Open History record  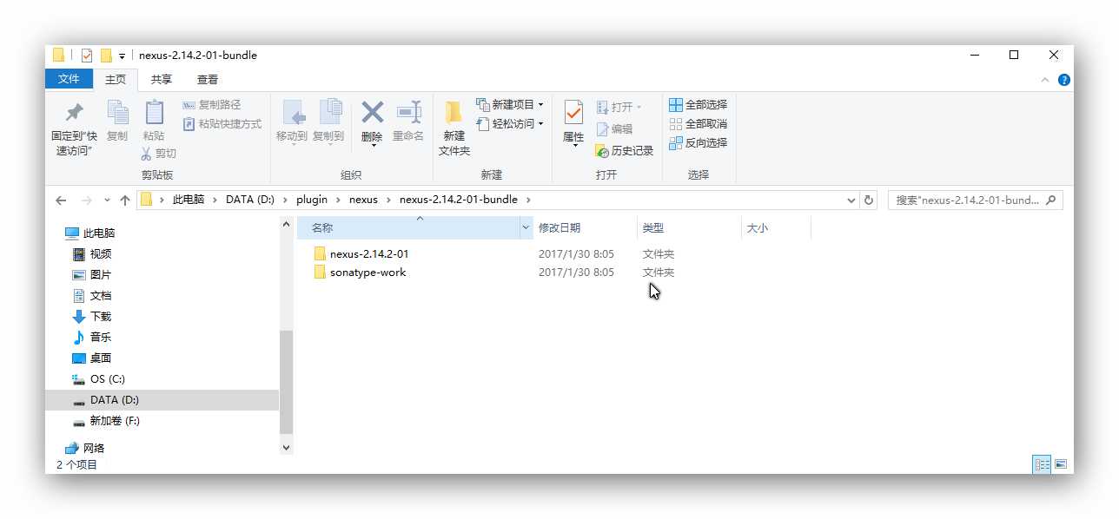click(624, 151)
